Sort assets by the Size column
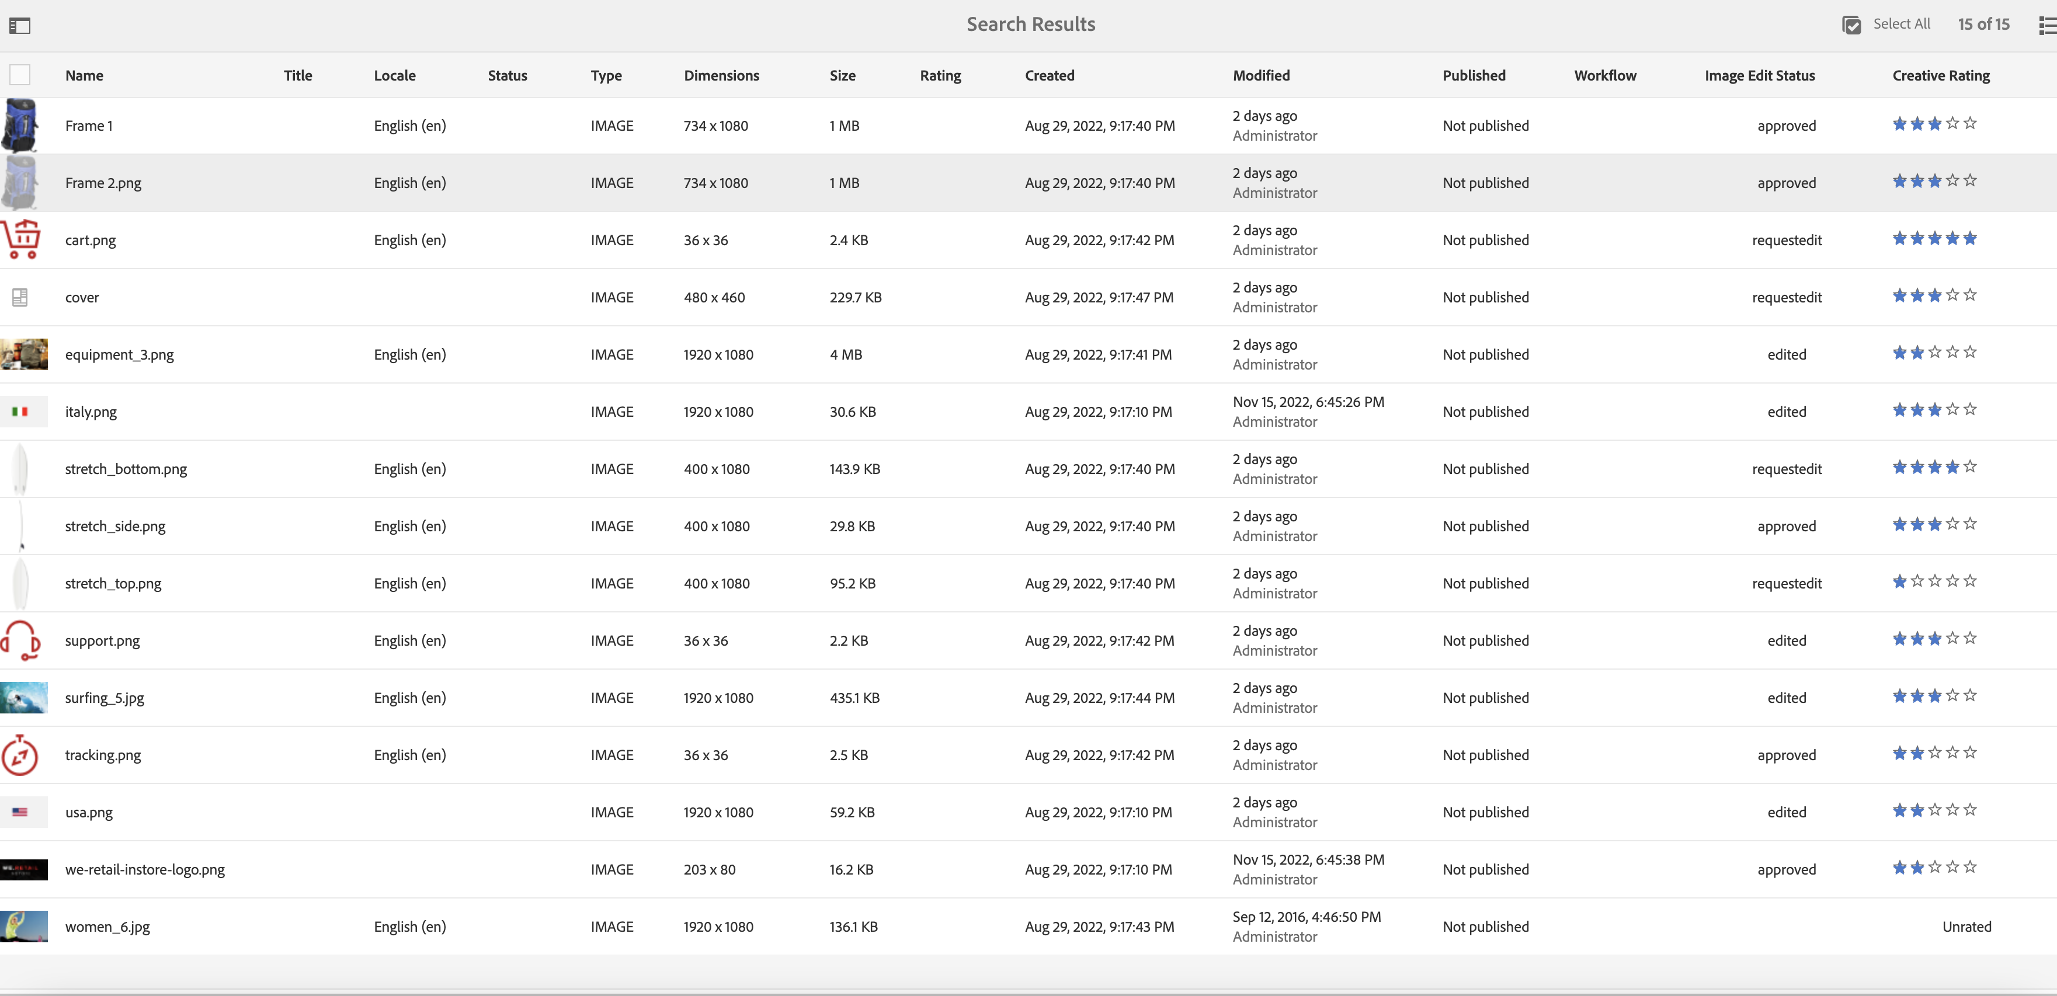Viewport: 2057px width, 996px height. [842, 75]
